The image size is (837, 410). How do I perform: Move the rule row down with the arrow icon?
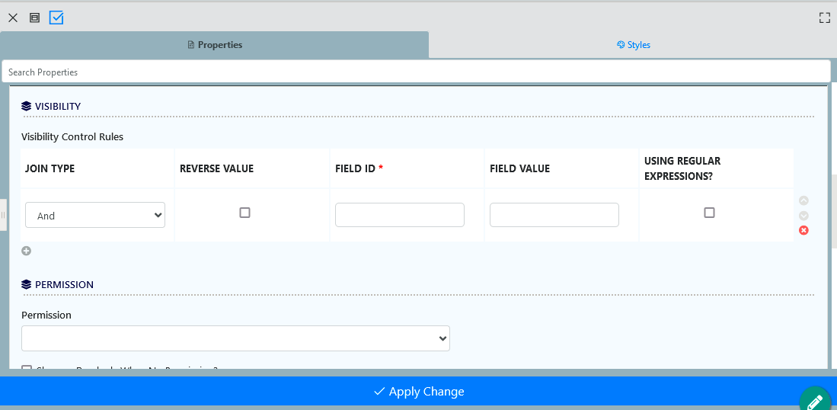coord(804,216)
